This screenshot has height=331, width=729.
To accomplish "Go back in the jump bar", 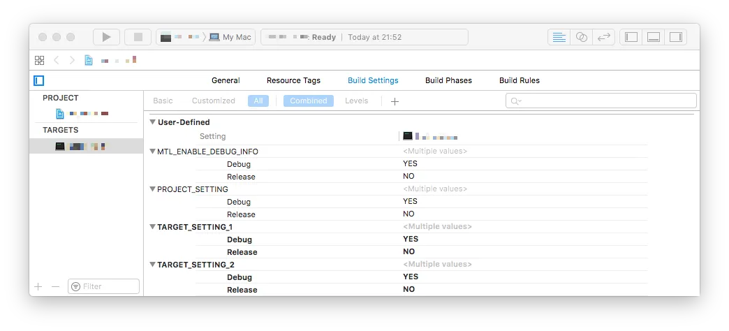I will point(57,61).
